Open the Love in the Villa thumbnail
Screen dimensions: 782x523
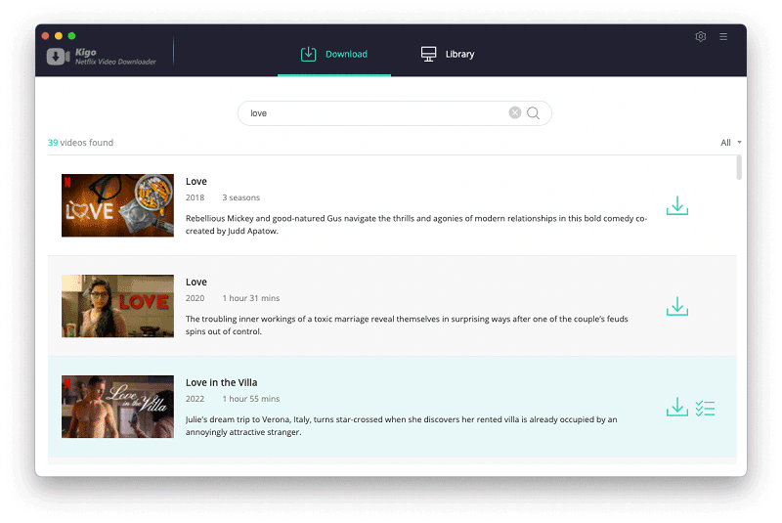[117, 407]
